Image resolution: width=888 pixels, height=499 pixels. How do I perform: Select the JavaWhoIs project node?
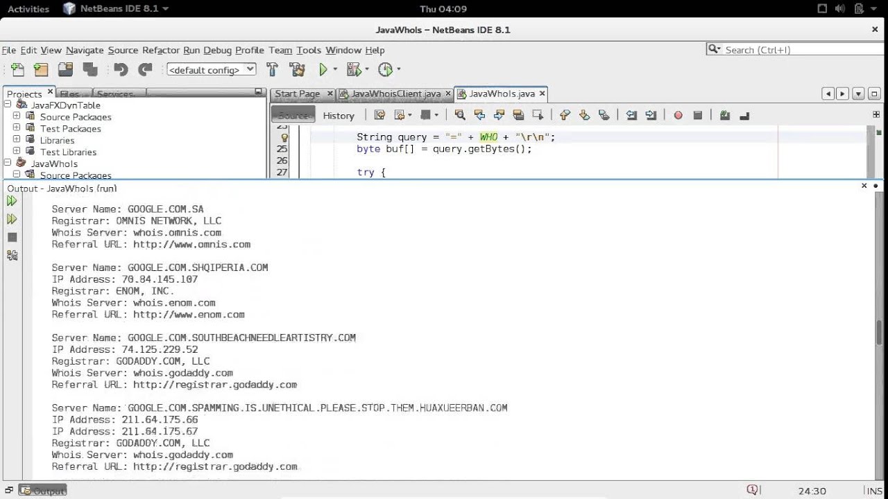click(53, 164)
